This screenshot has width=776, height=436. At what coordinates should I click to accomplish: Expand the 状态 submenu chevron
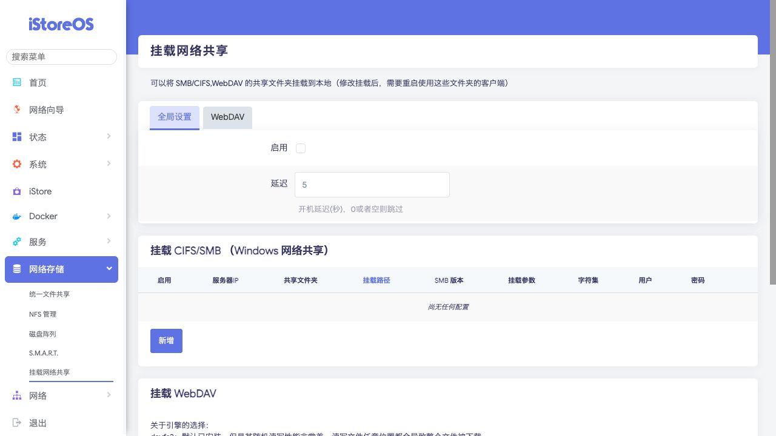click(x=109, y=136)
